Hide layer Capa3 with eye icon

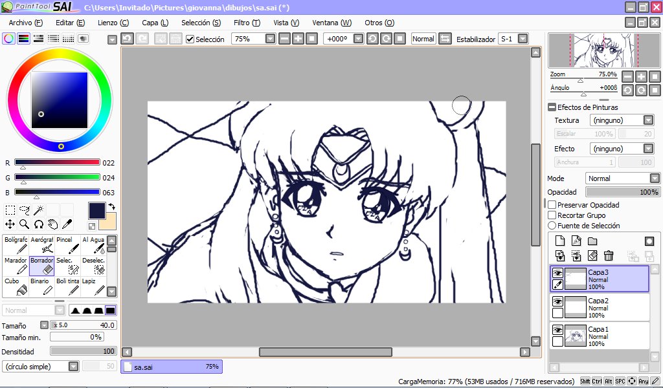[x=557, y=273]
